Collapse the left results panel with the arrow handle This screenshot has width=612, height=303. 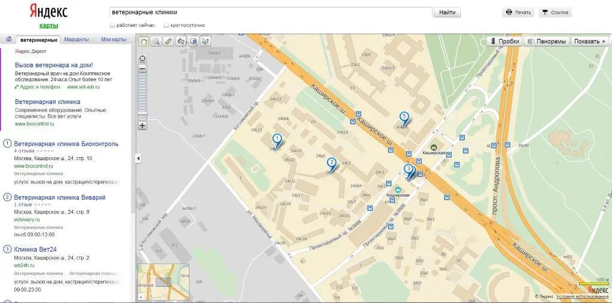pyautogui.click(x=138, y=158)
